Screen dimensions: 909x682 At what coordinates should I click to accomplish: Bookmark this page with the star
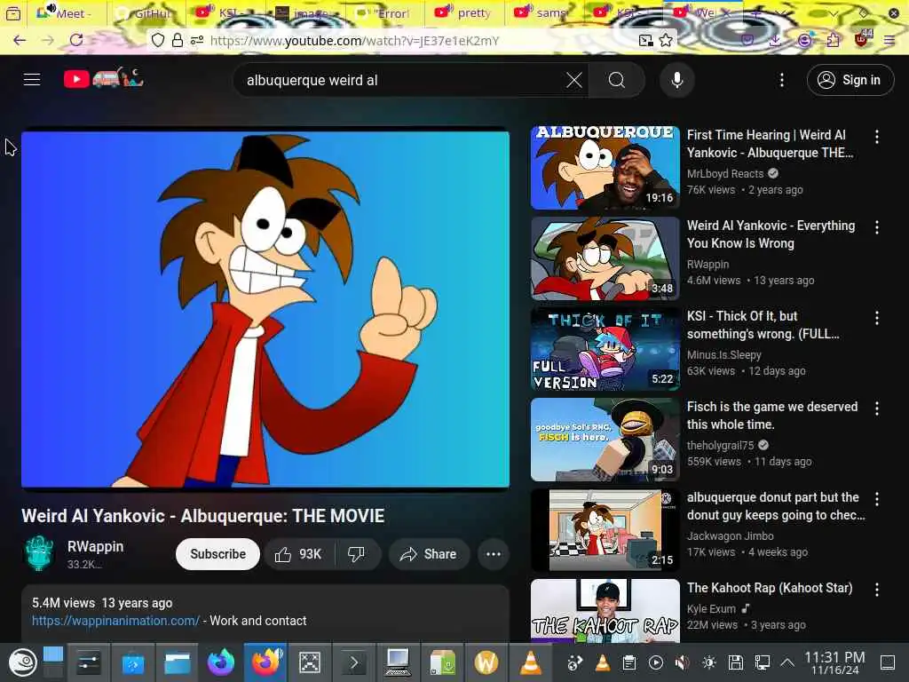click(x=666, y=40)
